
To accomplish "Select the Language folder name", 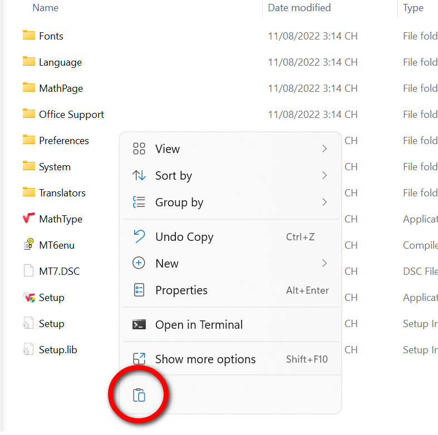I will click(60, 62).
